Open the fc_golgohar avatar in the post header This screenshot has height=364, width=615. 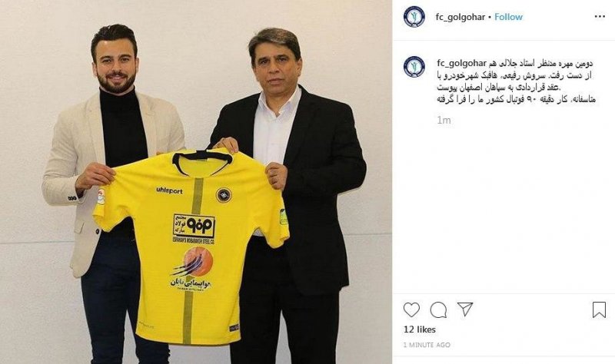click(x=414, y=16)
